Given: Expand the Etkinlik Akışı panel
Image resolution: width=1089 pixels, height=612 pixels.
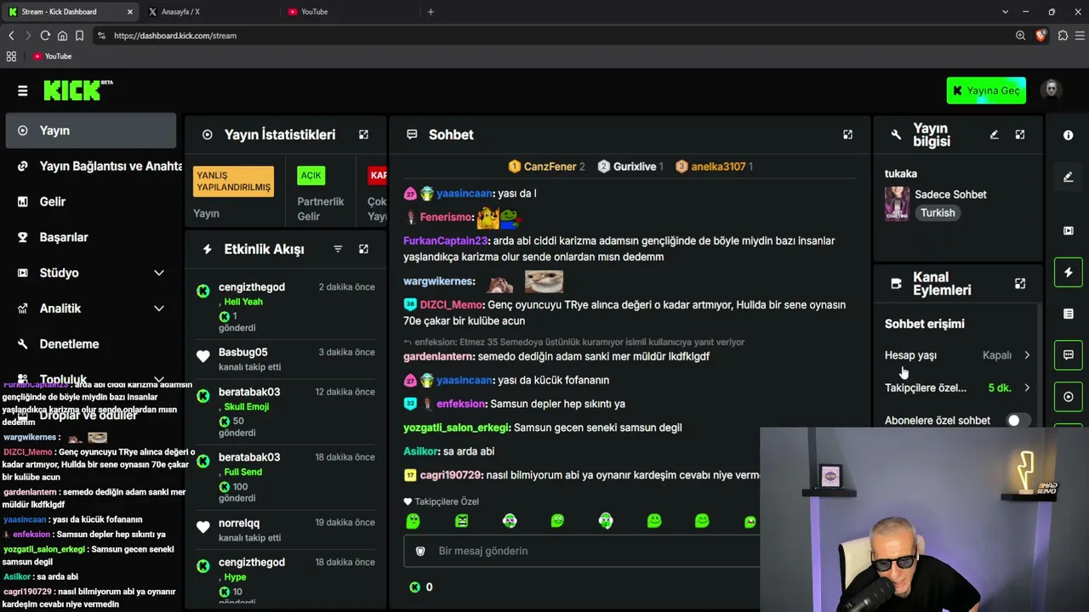Looking at the screenshot, I should [363, 249].
